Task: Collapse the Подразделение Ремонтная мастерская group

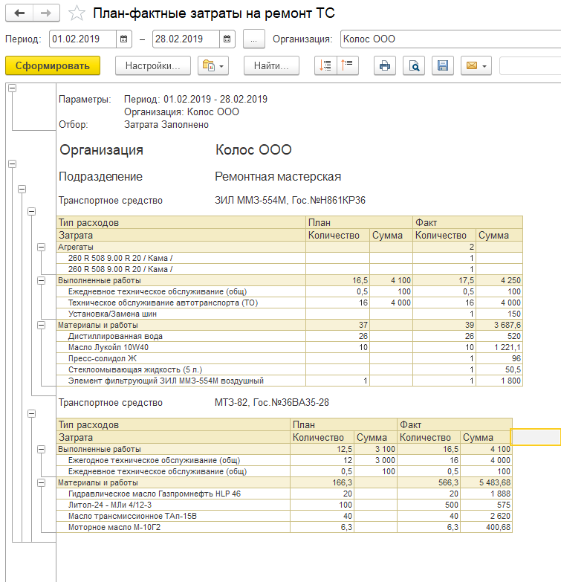Action: point(22,190)
